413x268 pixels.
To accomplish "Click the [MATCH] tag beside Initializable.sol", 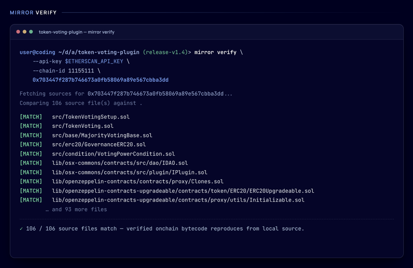I will [31, 200].
